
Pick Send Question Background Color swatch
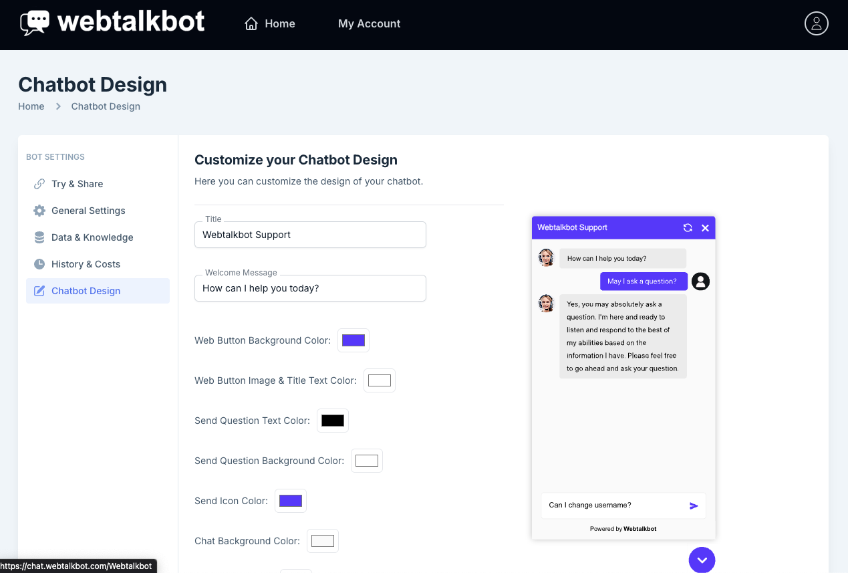pyautogui.click(x=367, y=461)
